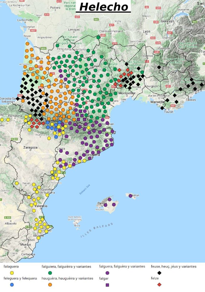Click the A57 road shield near Toulon

pyautogui.click(x=173, y=106)
